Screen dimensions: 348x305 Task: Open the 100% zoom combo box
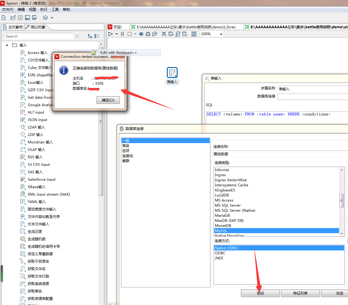(212, 34)
